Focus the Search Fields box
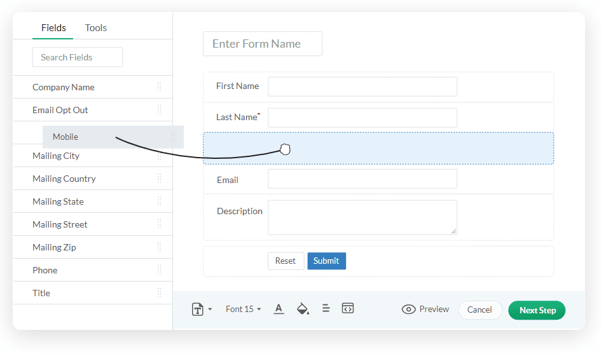The height and width of the screenshot is (354, 601). (x=77, y=57)
